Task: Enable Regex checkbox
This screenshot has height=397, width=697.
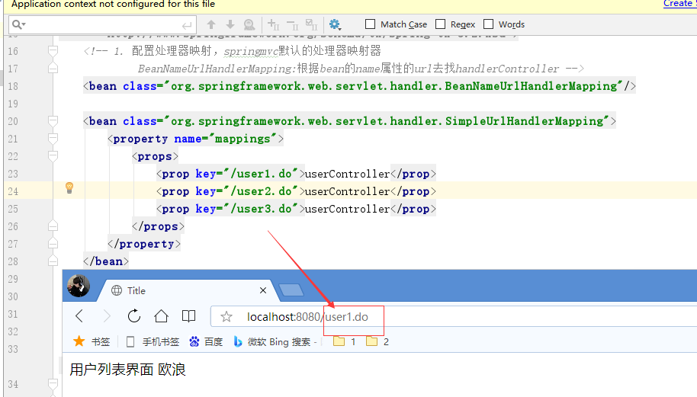Action: [x=441, y=24]
